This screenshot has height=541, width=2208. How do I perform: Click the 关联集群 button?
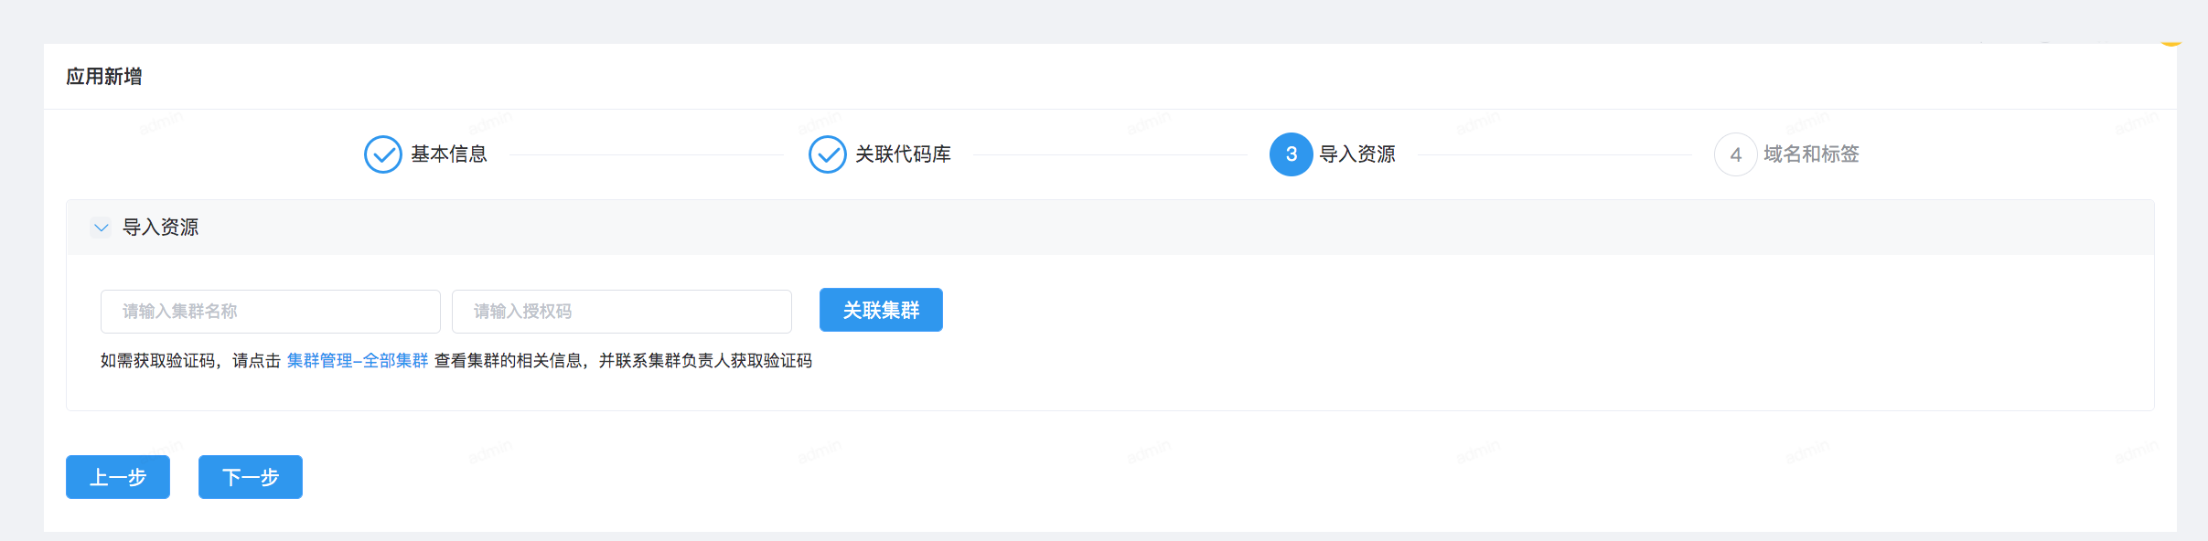coord(881,310)
